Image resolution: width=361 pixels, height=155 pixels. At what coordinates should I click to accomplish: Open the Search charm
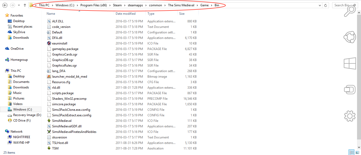350,11
